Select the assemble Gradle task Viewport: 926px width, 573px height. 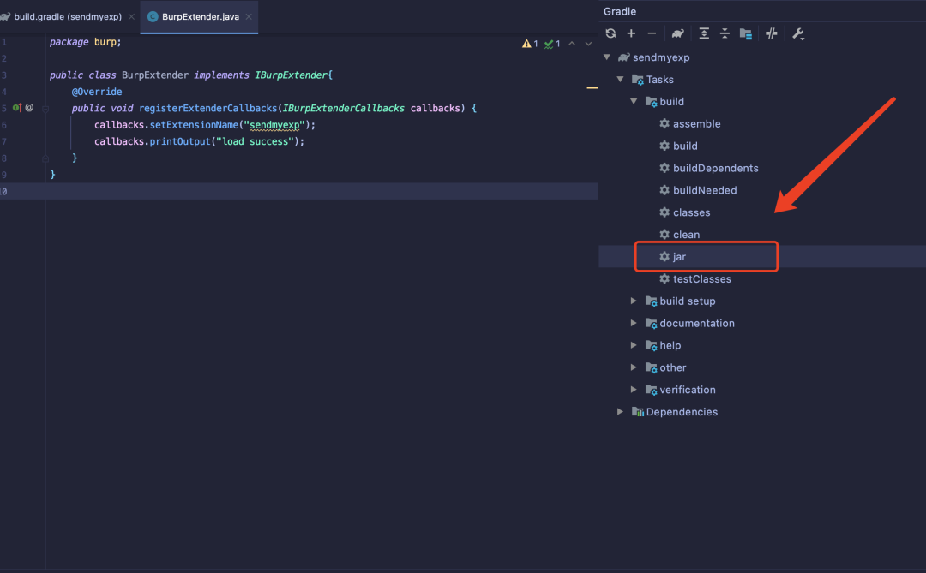point(696,124)
